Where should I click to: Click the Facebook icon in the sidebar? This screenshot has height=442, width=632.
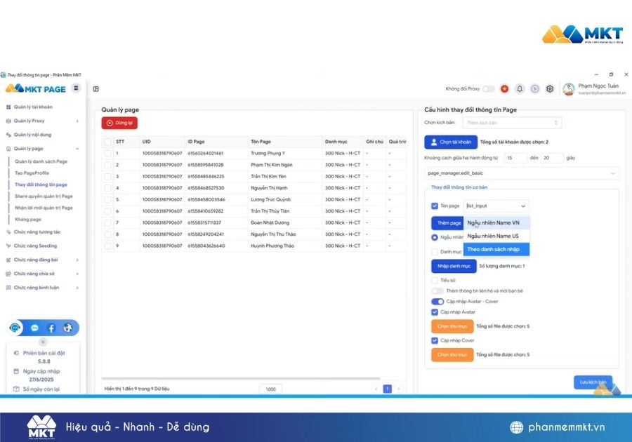point(51,328)
